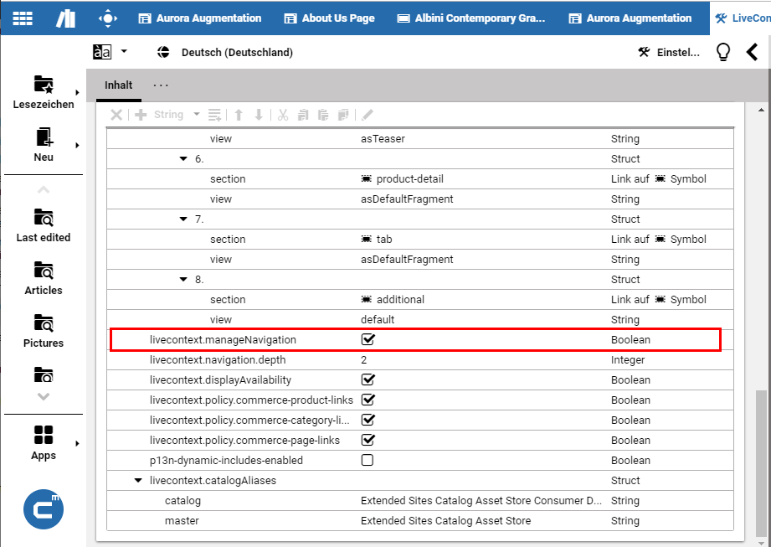
Task: Select the Inhalt tab
Action: click(x=118, y=85)
